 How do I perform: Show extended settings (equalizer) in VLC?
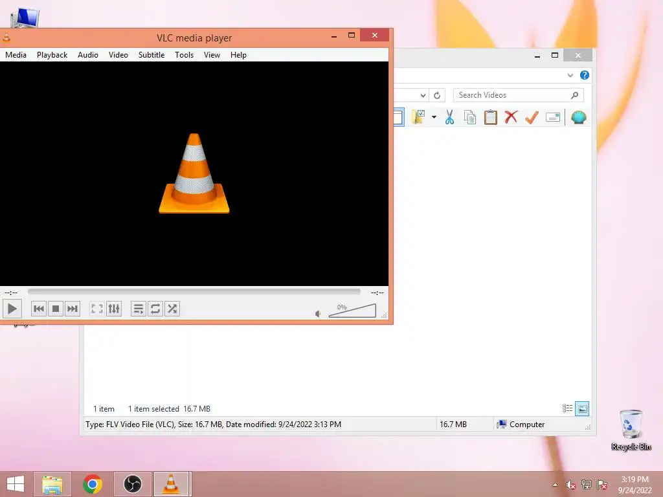(114, 309)
